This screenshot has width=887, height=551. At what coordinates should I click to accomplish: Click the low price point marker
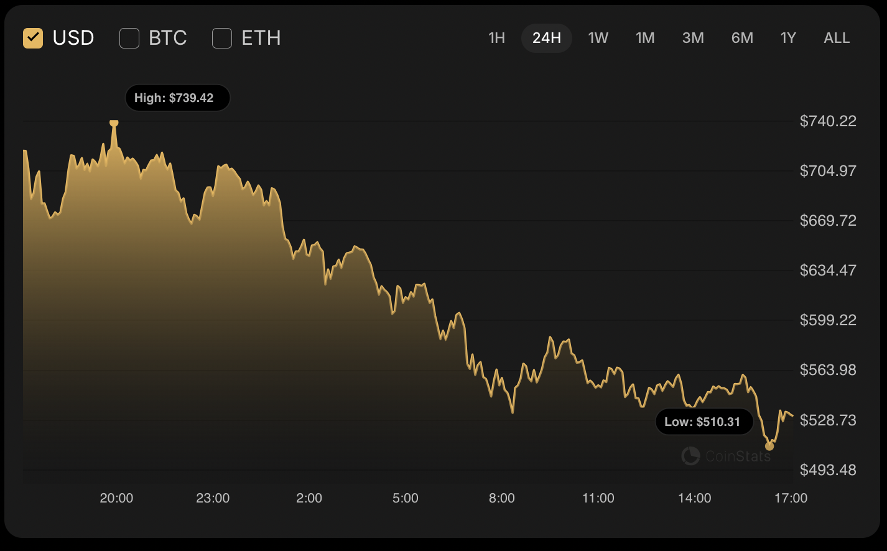pyautogui.click(x=769, y=446)
